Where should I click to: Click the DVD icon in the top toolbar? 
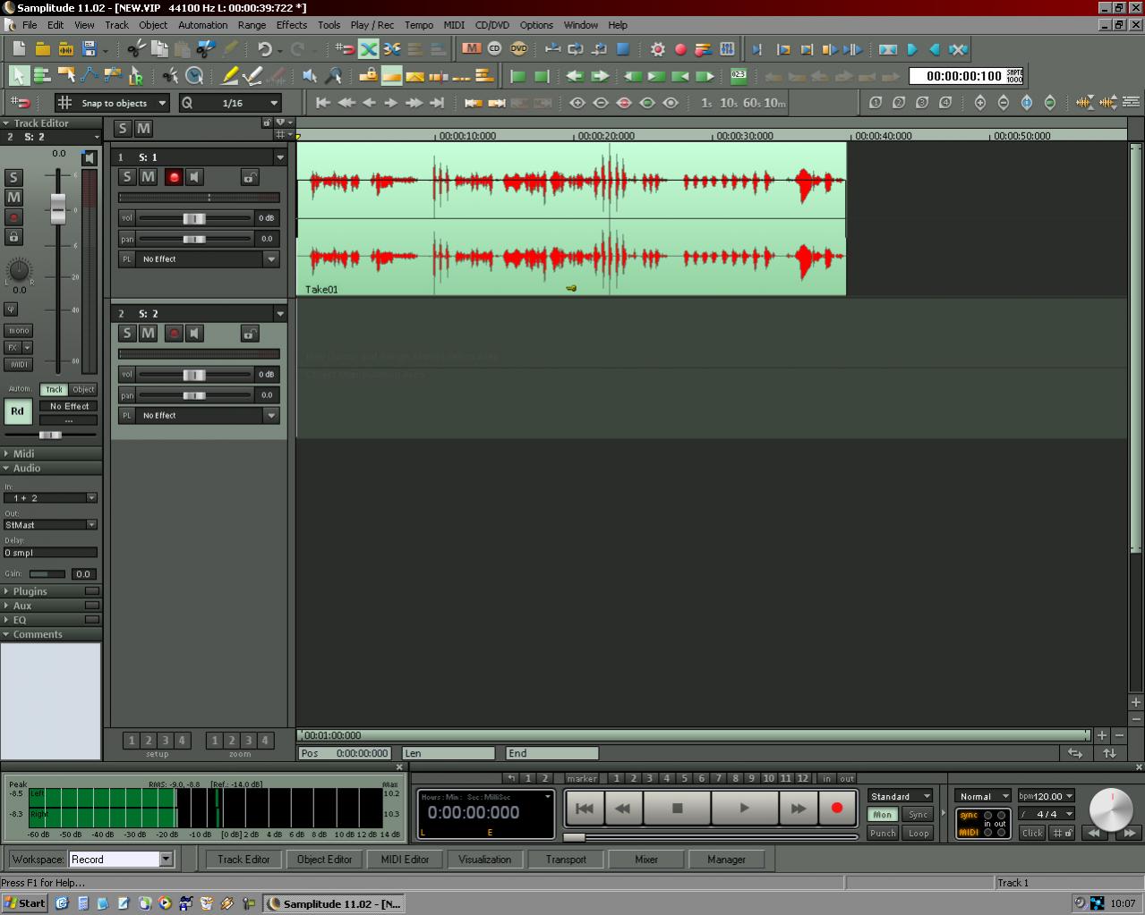coord(518,48)
